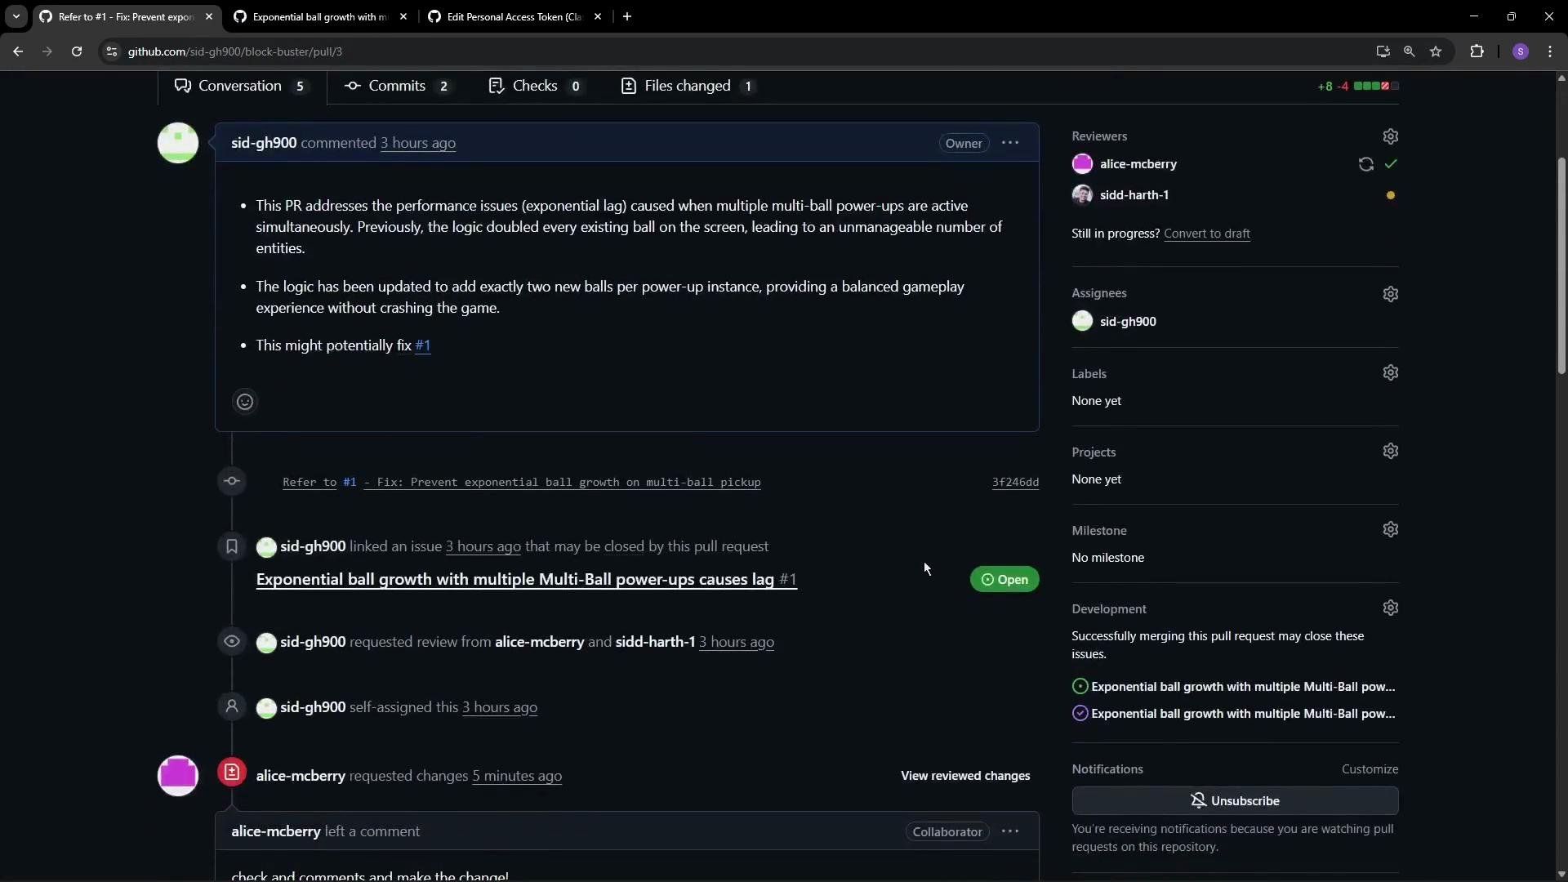This screenshot has height=882, width=1568.
Task: Open browser extensions puzzle icon
Action: (x=1477, y=51)
